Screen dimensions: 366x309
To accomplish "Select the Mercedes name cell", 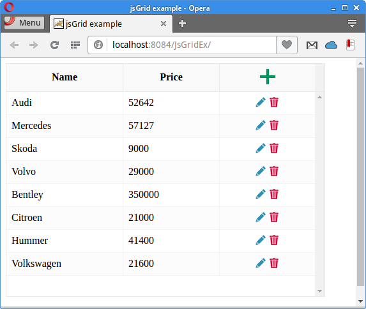I will pos(65,126).
